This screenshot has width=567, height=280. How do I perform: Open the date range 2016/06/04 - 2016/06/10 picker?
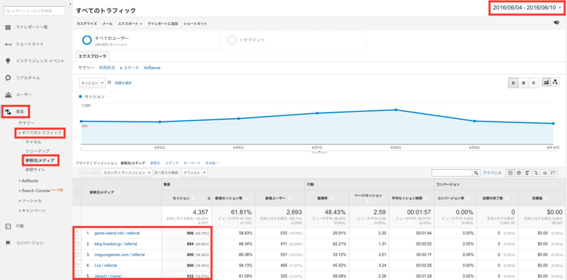(527, 8)
